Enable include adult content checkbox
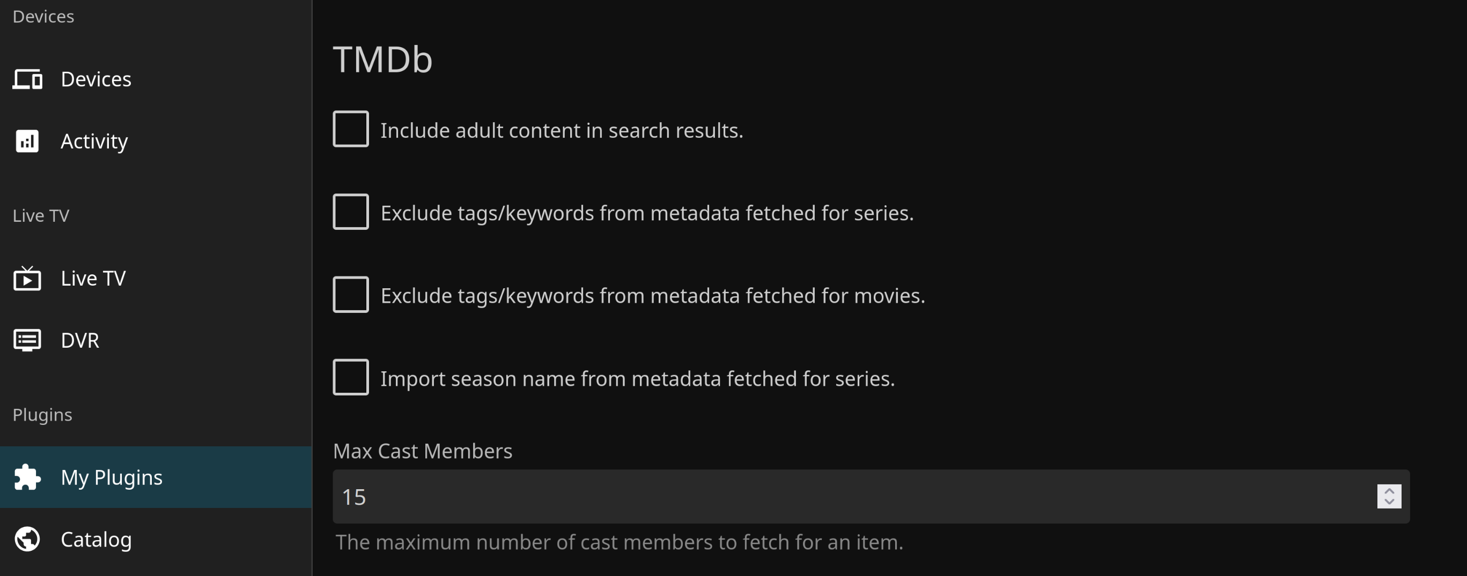1467x576 pixels. 350,129
